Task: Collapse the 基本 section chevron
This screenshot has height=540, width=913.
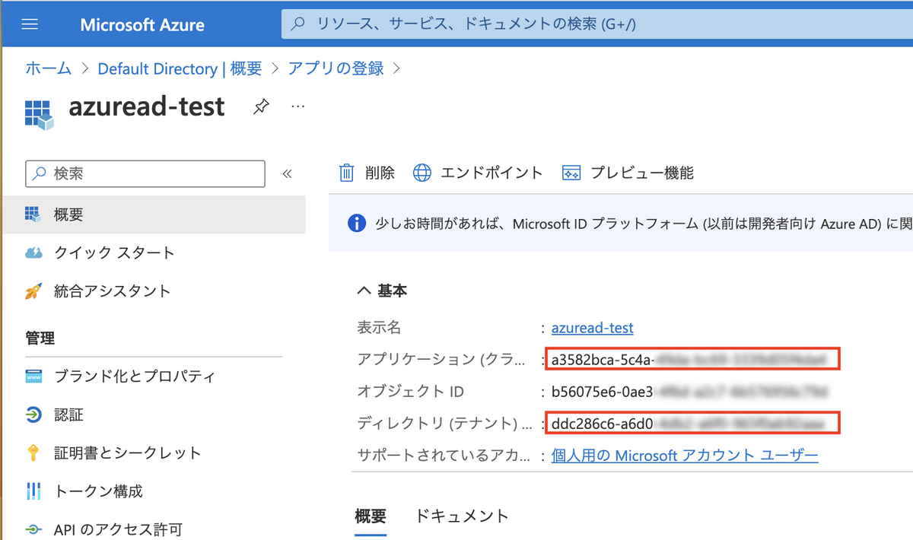Action: tap(364, 291)
